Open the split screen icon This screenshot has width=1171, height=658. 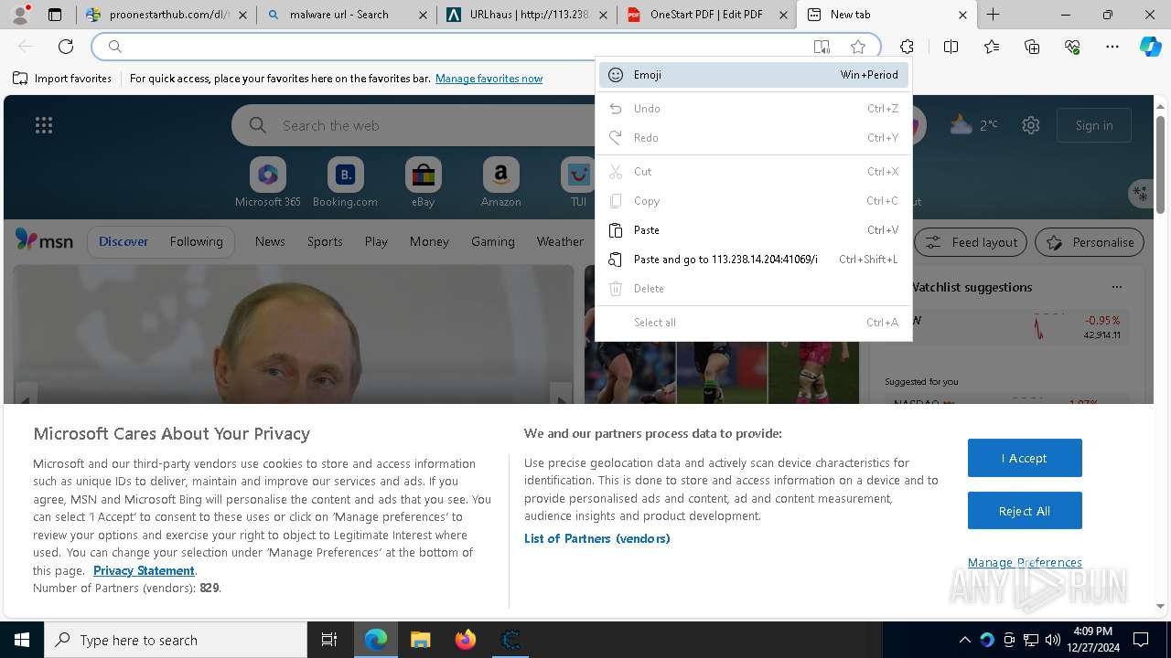click(951, 47)
